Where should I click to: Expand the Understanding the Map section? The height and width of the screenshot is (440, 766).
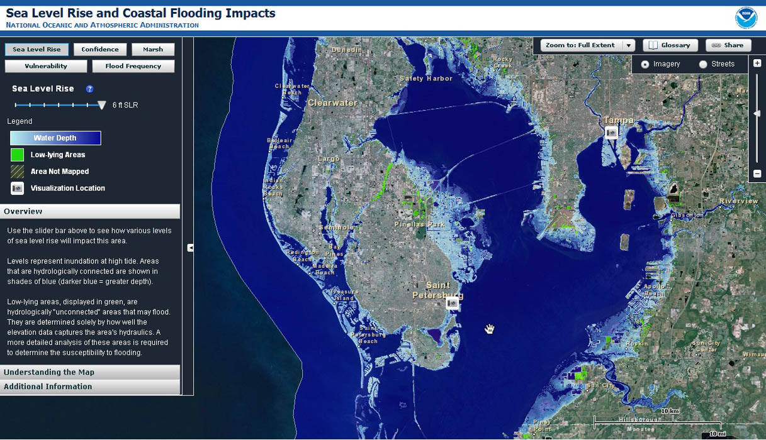(90, 372)
